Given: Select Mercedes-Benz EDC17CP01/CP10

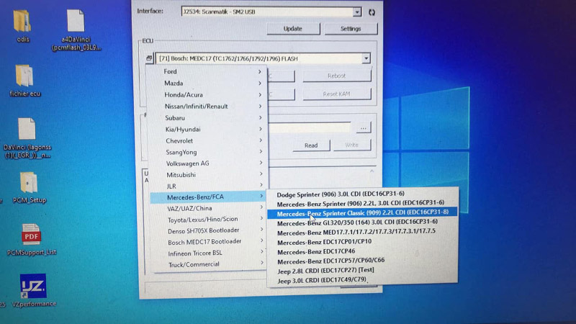Looking at the screenshot, I should [x=362, y=242].
